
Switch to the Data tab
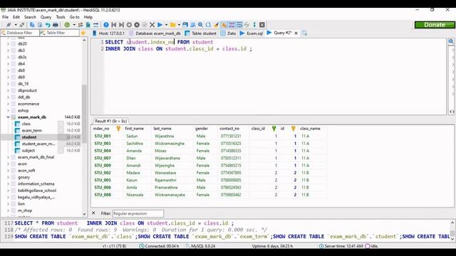(228, 33)
